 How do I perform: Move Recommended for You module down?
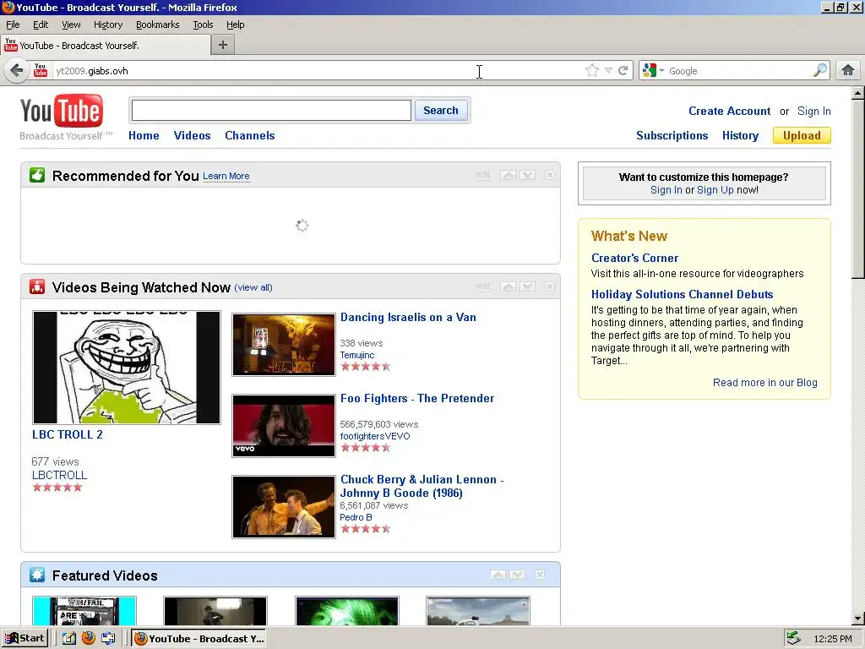[527, 175]
